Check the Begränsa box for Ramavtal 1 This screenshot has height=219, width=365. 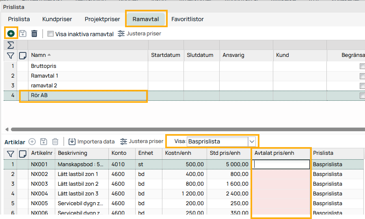point(362,76)
